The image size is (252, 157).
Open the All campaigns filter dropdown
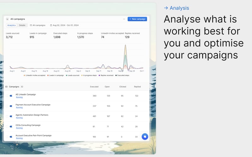[x=37, y=25]
